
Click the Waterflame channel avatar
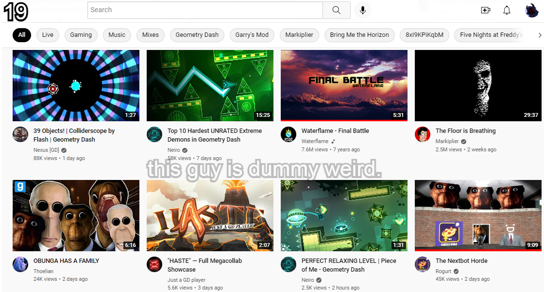click(289, 134)
